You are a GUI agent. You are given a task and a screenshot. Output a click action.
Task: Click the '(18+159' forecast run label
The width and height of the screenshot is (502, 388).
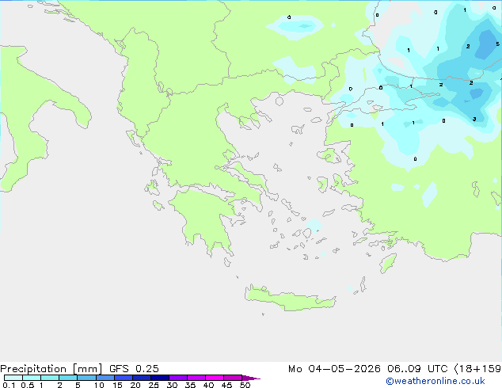477,369
